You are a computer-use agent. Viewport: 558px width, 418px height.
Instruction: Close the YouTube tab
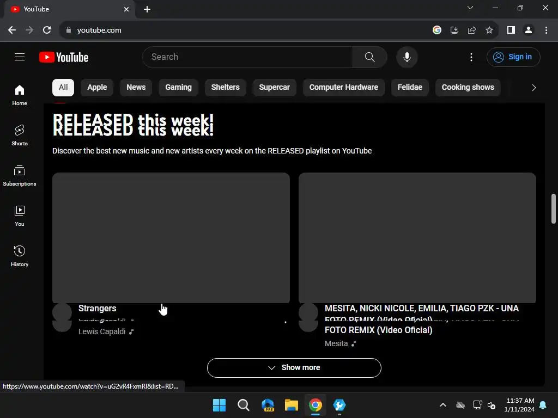pyautogui.click(x=126, y=9)
